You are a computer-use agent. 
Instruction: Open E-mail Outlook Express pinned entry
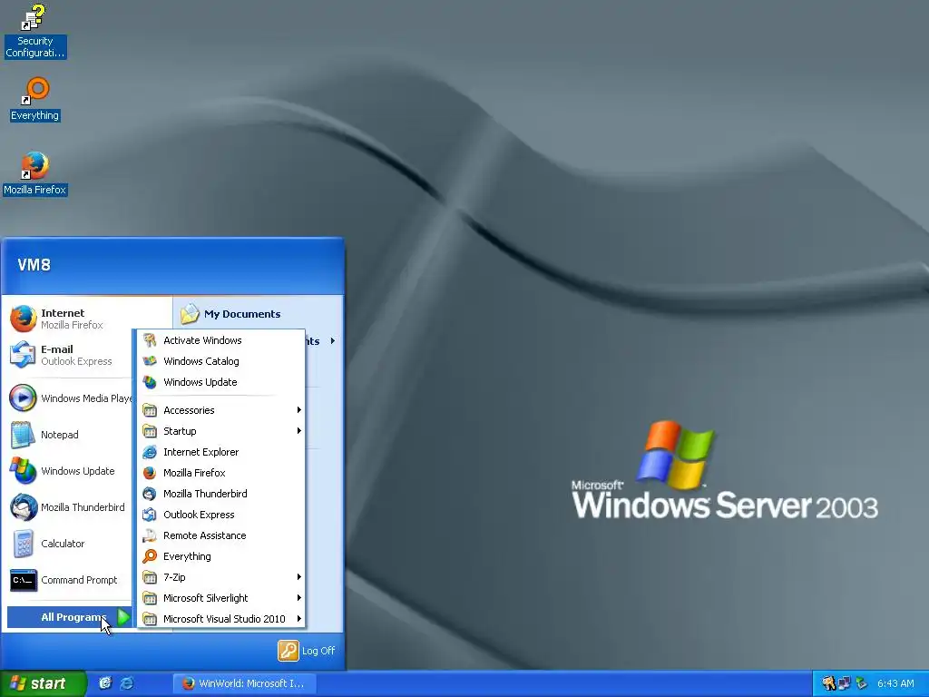pos(70,355)
